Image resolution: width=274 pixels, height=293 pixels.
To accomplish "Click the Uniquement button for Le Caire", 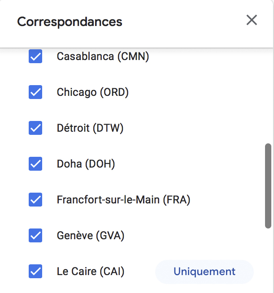I will click(204, 271).
